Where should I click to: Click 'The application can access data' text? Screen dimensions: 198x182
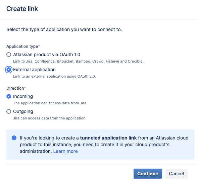[x=50, y=103]
